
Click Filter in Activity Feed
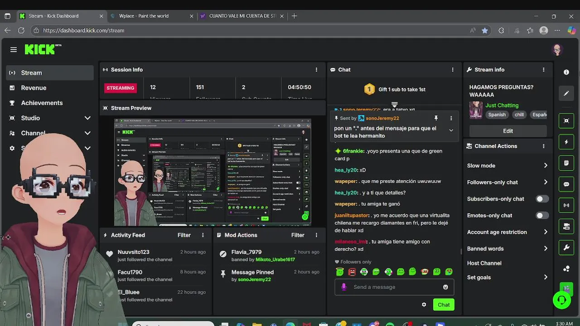point(184,235)
